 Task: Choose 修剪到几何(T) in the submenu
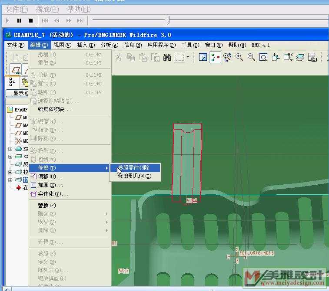(135, 176)
